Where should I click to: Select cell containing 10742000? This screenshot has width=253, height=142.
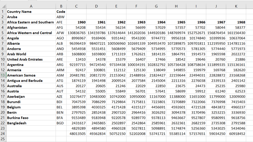tap(116, 97)
